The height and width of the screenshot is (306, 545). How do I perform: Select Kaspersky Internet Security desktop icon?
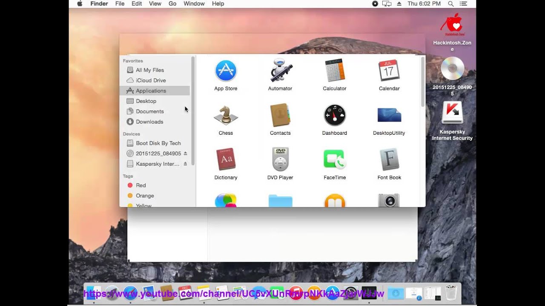452,113
